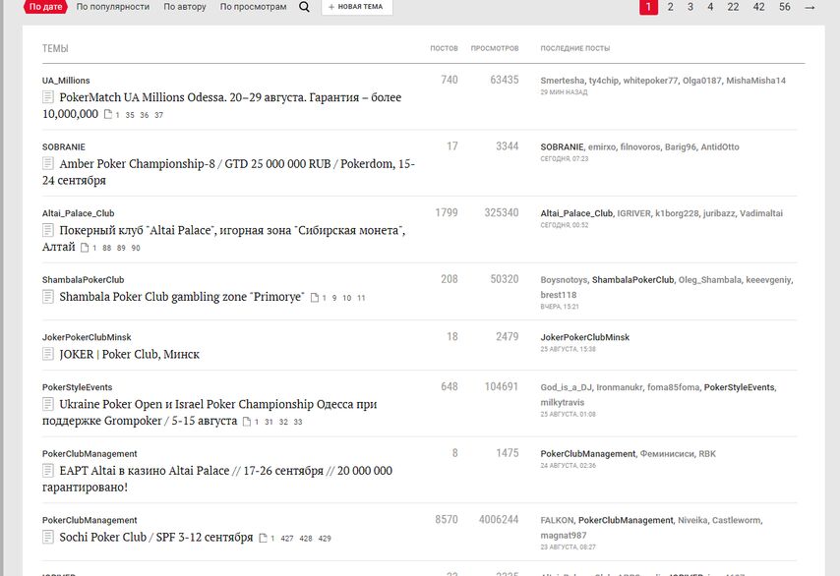Sort topics by author (По автору)
Screen dimensions: 840x576
click(185, 7)
